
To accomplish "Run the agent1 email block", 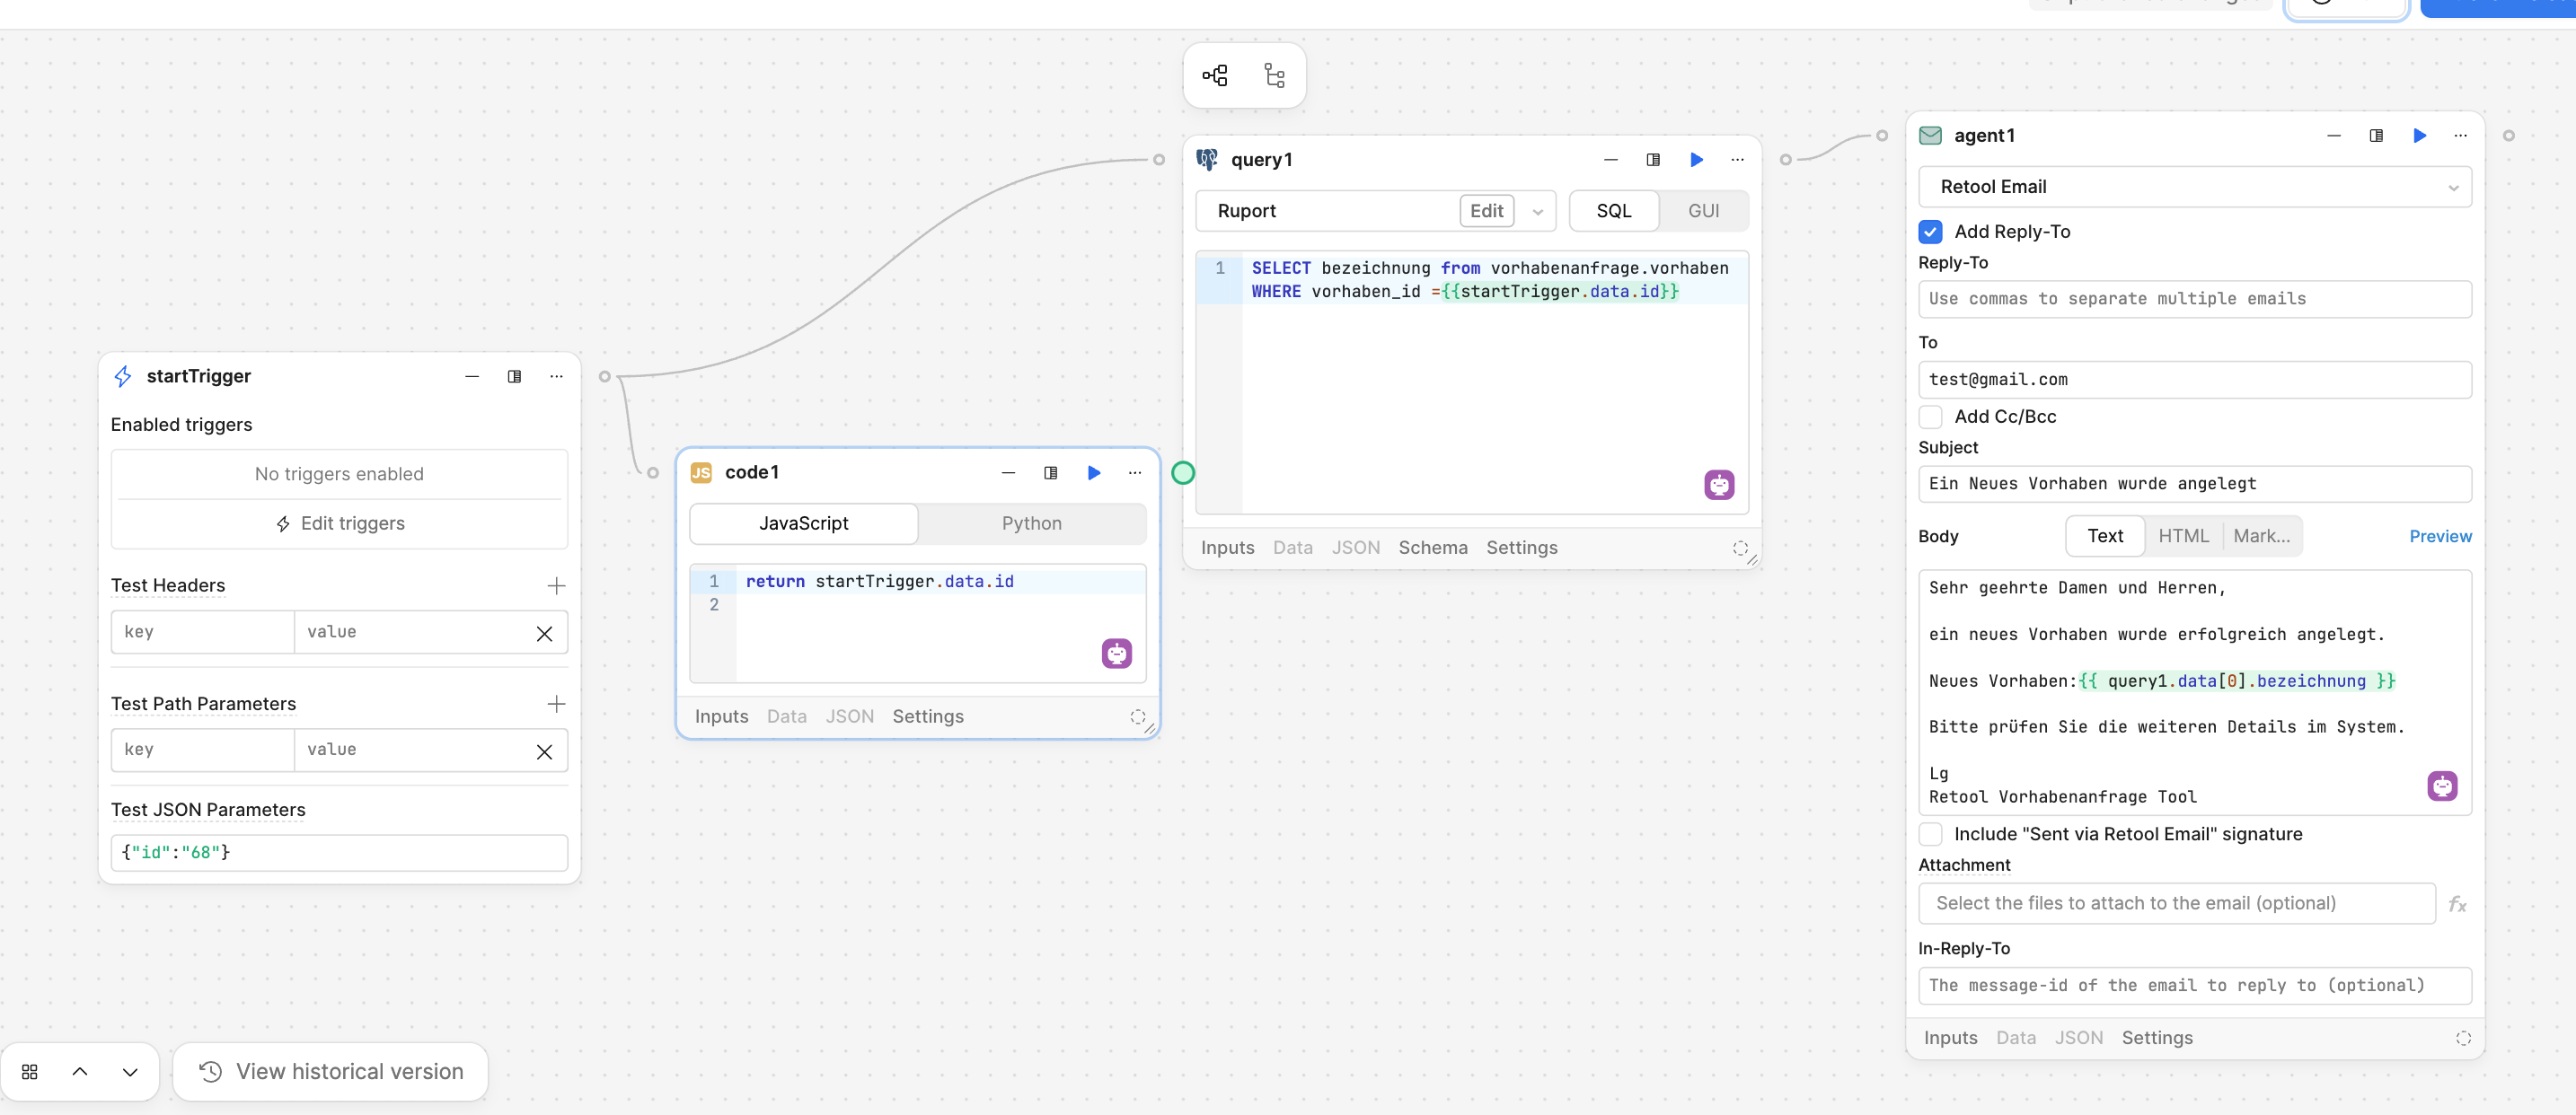I will pos(2419,136).
